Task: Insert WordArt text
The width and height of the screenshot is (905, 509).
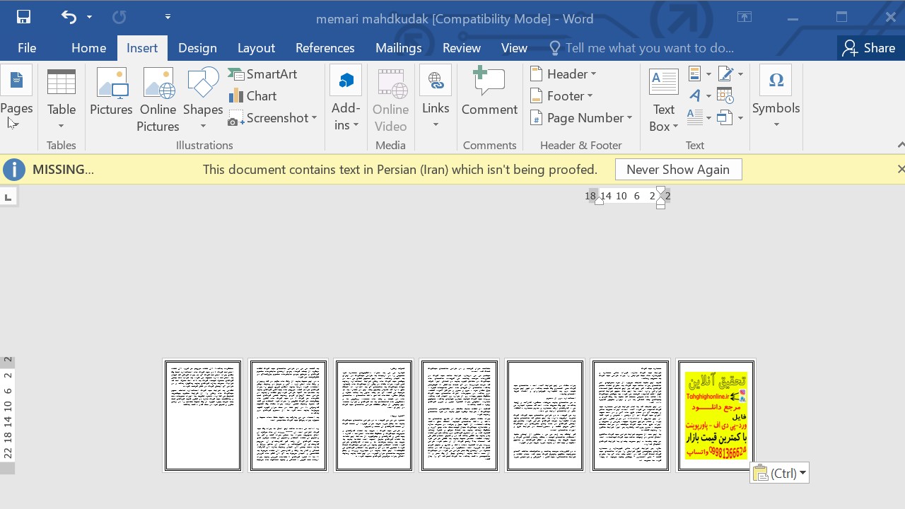Action: (x=699, y=95)
